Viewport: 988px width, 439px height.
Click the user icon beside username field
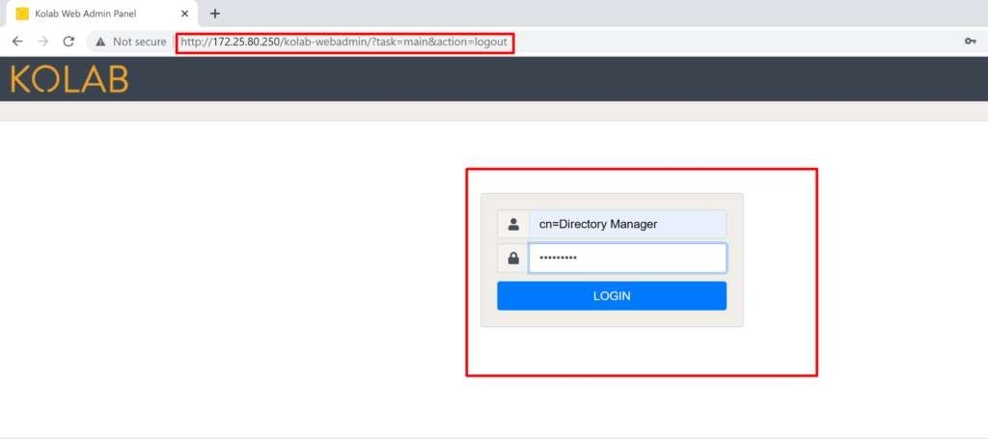513,224
